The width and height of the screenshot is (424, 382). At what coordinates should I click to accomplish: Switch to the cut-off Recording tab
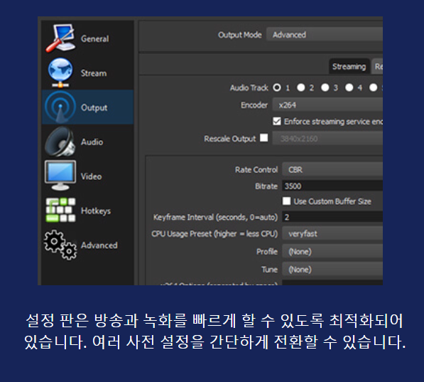[378, 66]
